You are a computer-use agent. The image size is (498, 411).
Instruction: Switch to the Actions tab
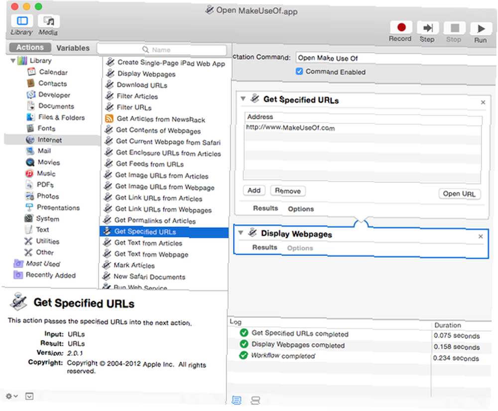pos(30,47)
